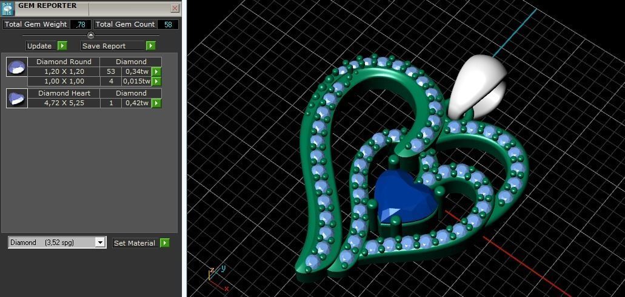The image size is (625, 297).
Task: Select the Diamond Round gem thumbnail
Action: point(17,67)
